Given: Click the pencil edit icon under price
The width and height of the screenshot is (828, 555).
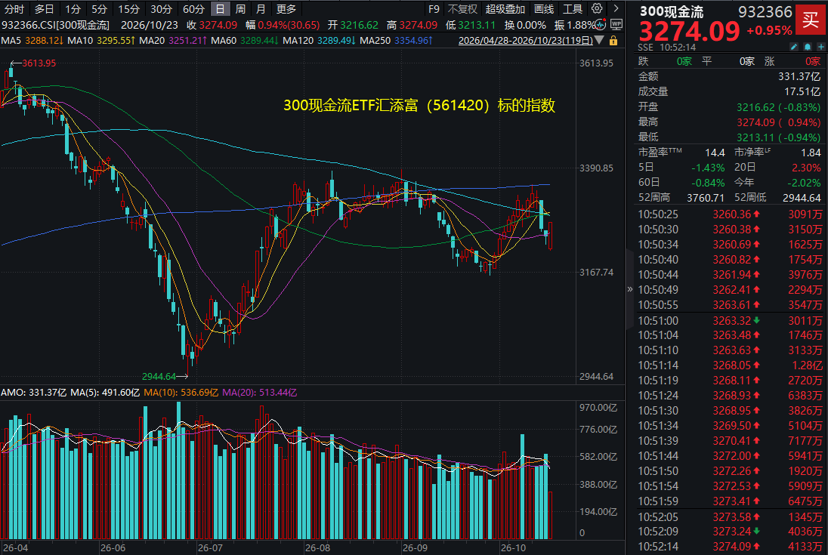Looking at the screenshot, I should (x=794, y=47).
